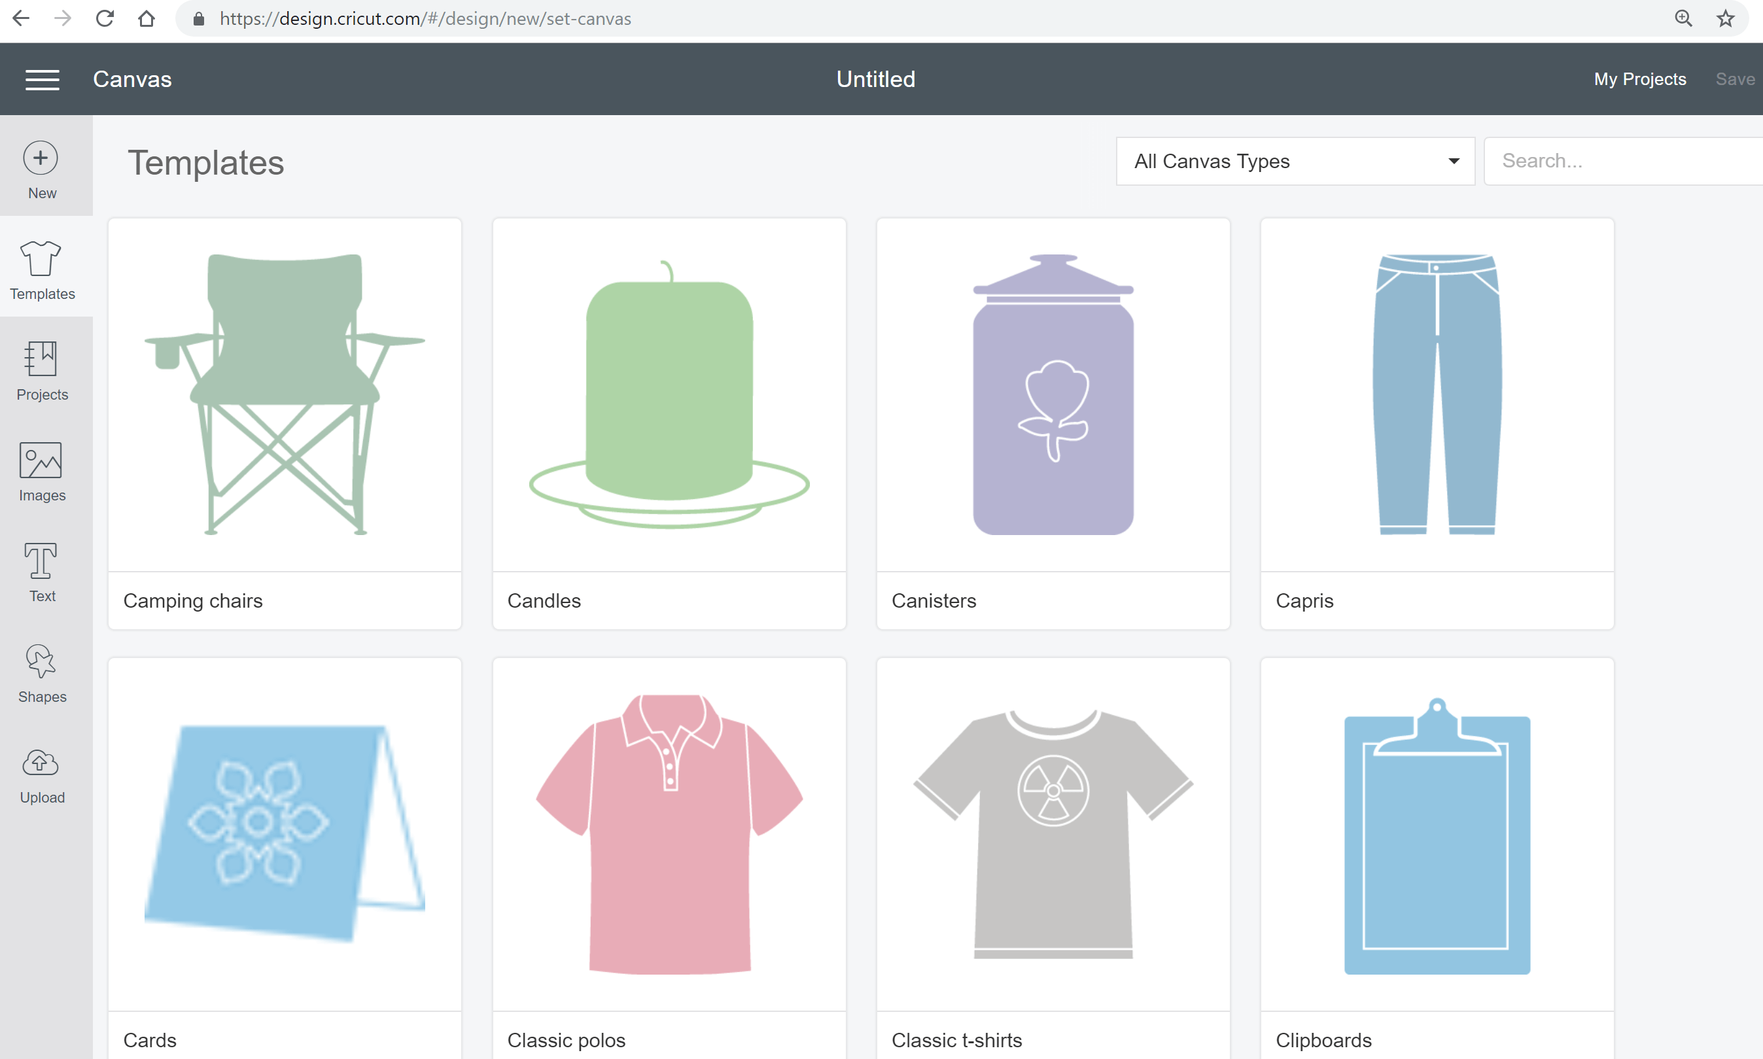Select the Candles template thumbnail

click(669, 394)
